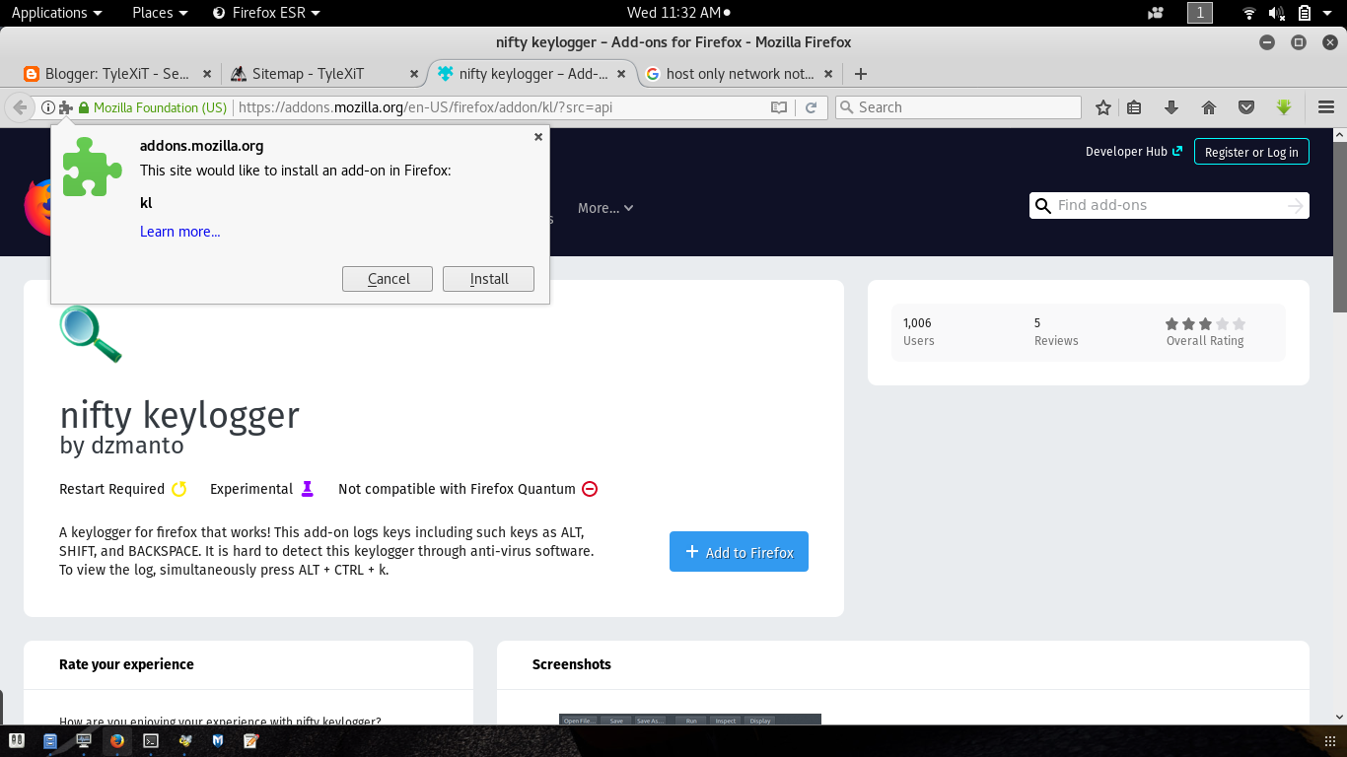Image resolution: width=1347 pixels, height=757 pixels.
Task: Expand the system menu arrow
Action: click(x=1327, y=13)
